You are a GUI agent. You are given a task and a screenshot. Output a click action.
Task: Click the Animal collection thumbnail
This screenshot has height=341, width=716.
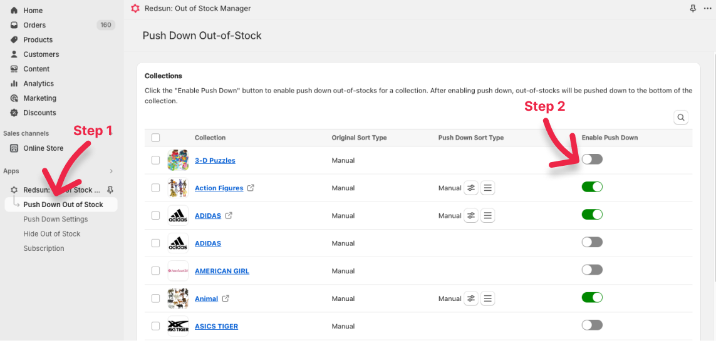[x=178, y=298]
